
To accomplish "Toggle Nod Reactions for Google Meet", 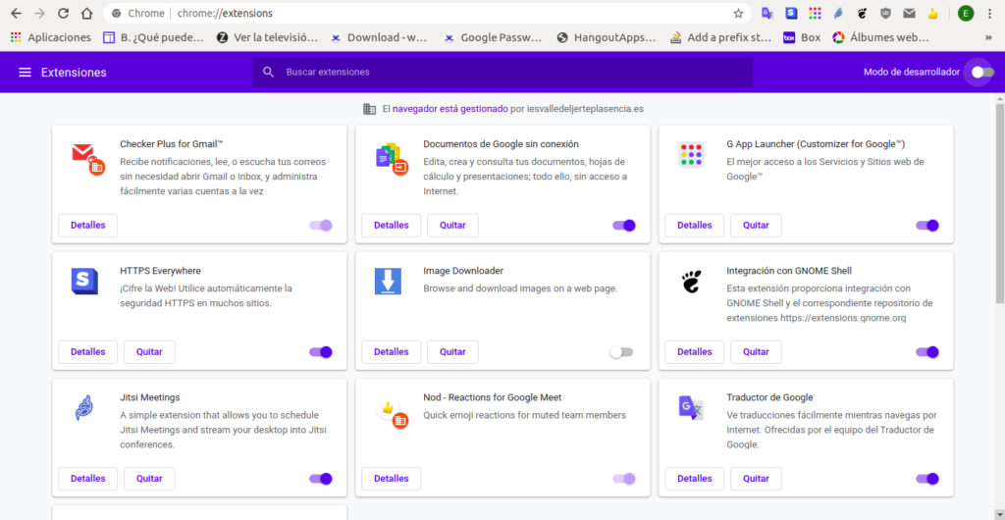I will point(623,479).
